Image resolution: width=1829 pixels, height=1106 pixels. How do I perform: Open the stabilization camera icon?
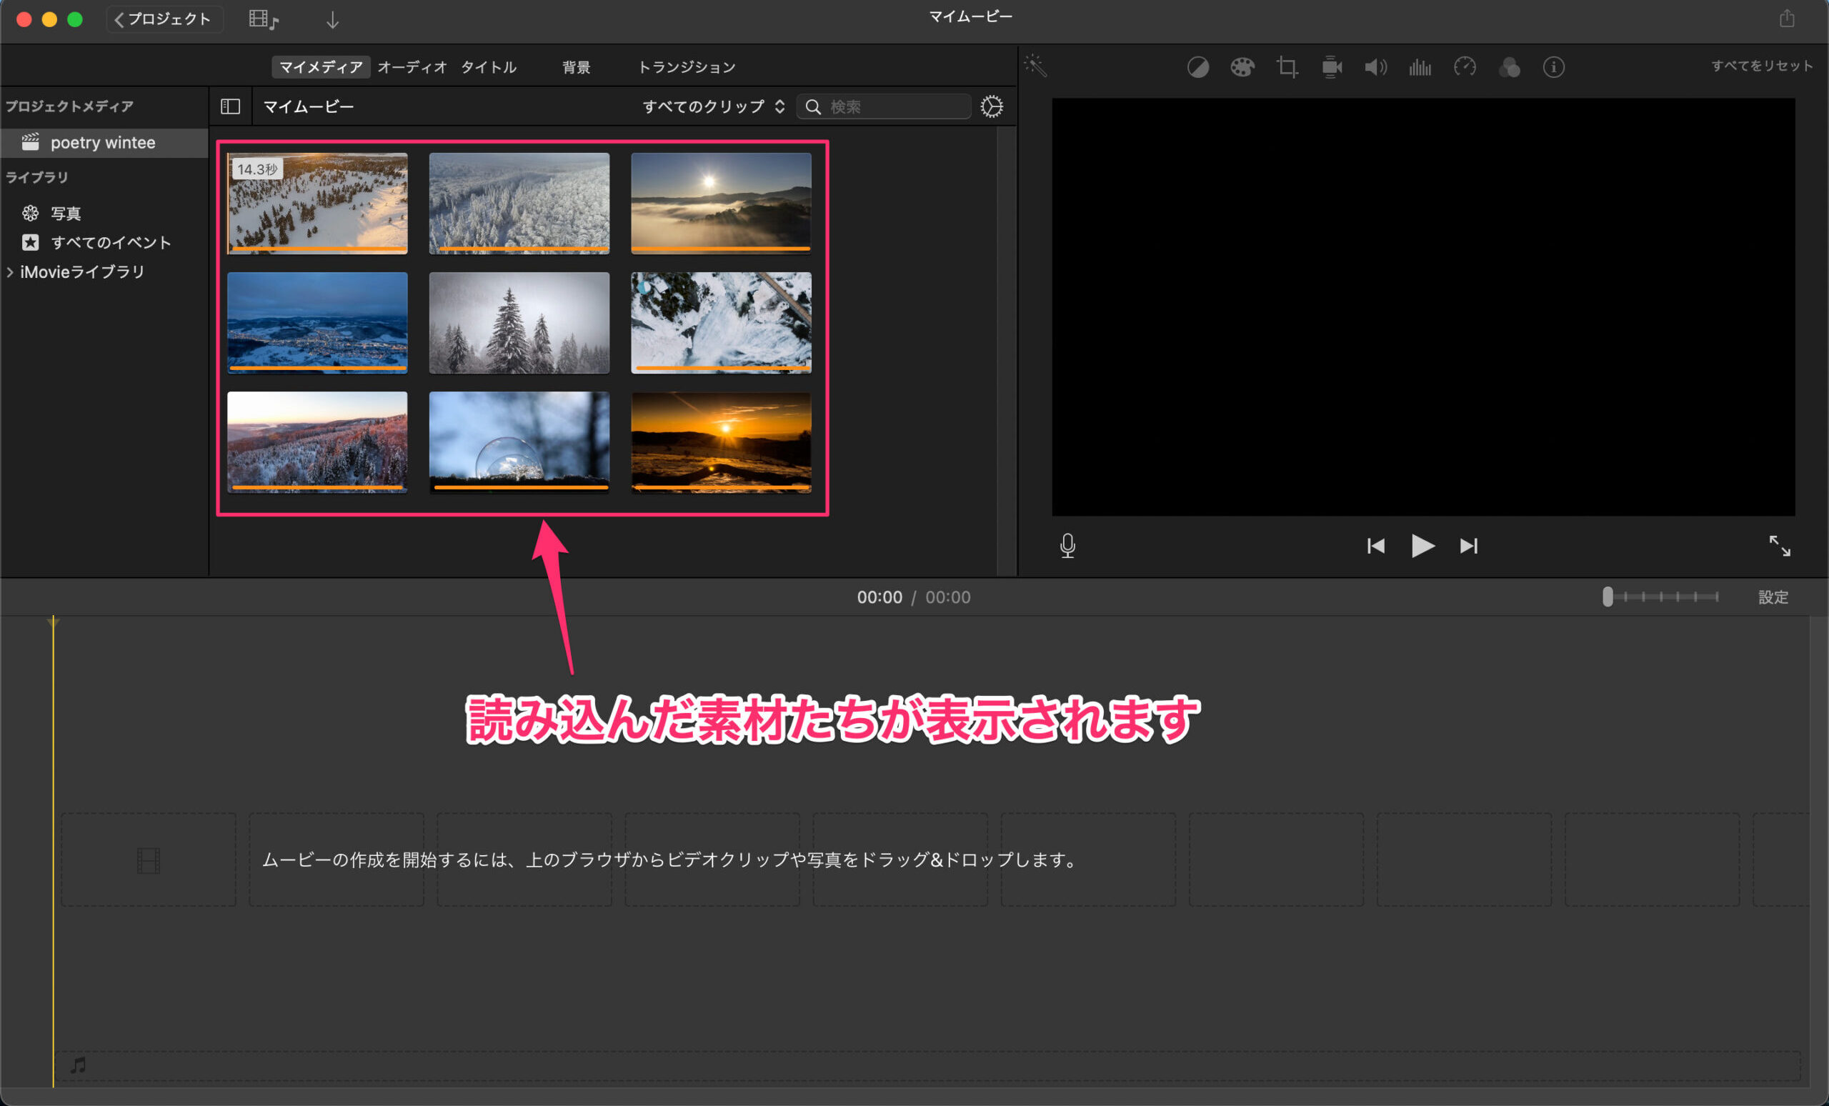pyautogui.click(x=1332, y=68)
